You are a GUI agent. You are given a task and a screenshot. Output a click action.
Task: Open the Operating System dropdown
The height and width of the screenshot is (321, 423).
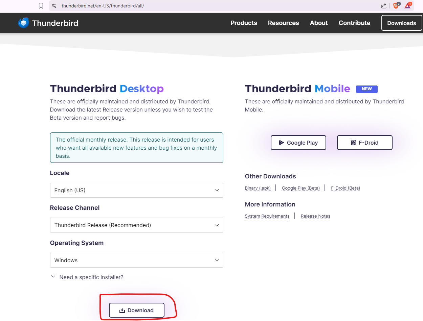coord(136,260)
